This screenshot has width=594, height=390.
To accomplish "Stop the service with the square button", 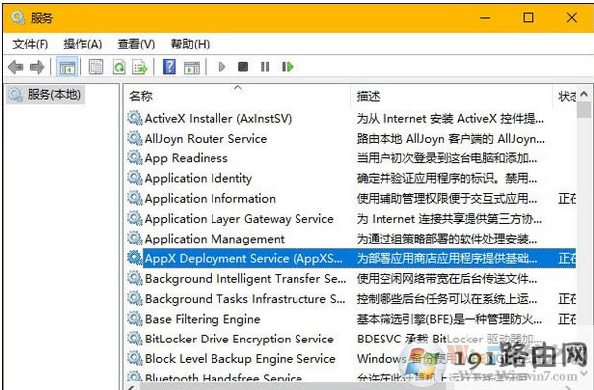I will (x=243, y=67).
